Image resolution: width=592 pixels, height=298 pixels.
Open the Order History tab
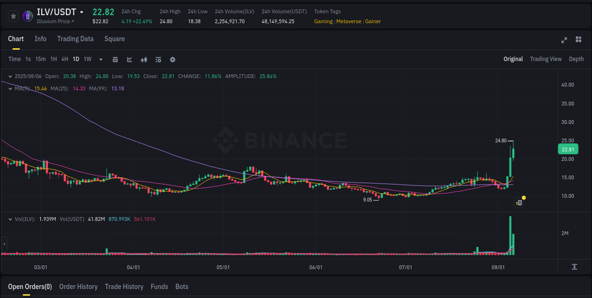tap(79, 287)
